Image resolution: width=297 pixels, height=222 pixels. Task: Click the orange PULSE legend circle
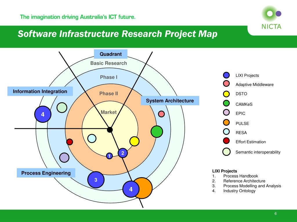[x=226, y=122]
